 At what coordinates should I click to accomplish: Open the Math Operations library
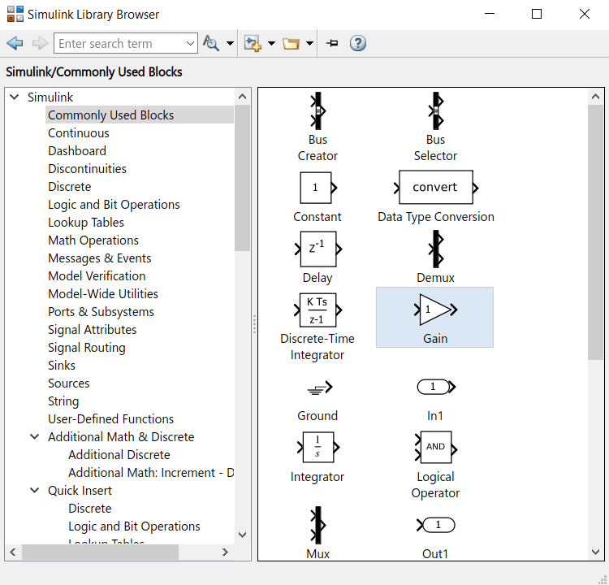93,240
